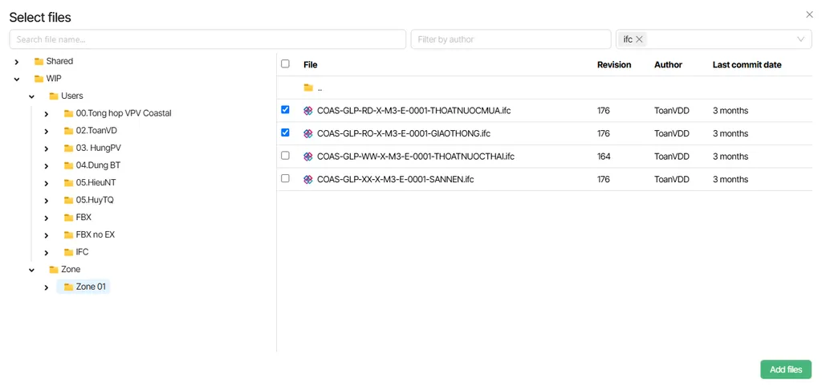
Task: Uncheck the THOATNUOCMUA.ifc file checkbox
Action: (x=285, y=110)
